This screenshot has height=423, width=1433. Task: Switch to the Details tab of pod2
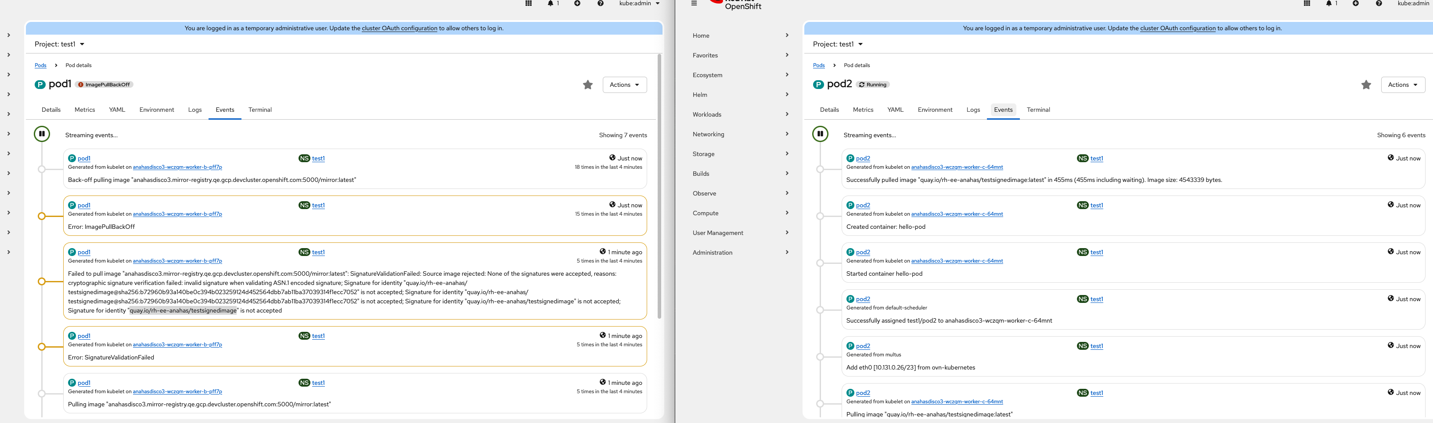click(829, 110)
